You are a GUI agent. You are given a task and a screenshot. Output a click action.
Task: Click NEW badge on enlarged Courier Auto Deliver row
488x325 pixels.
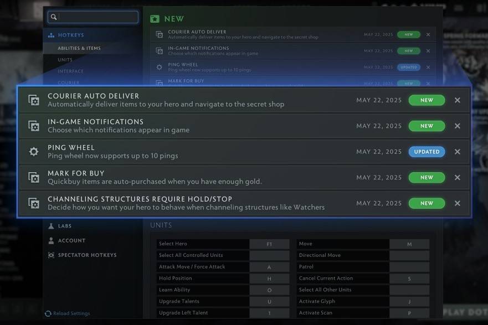pyautogui.click(x=427, y=100)
